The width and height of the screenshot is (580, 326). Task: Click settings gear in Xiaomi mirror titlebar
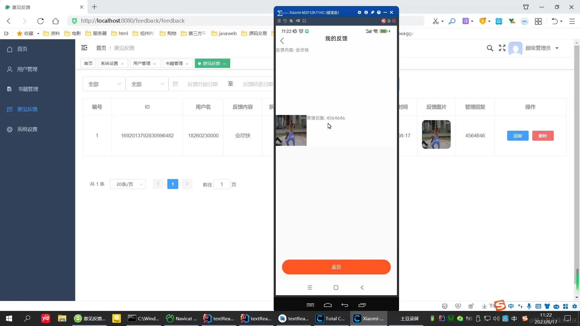359,12
